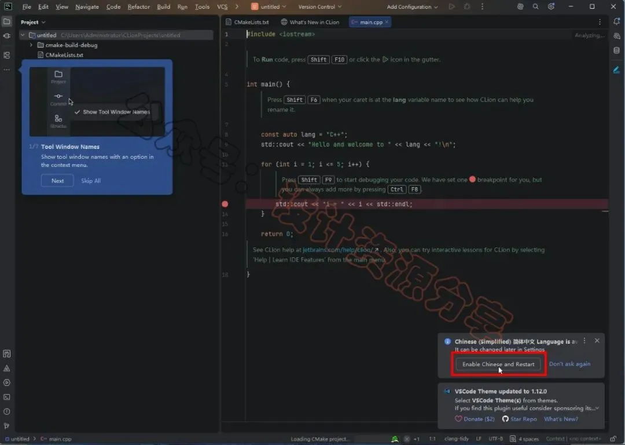Open the Services tool window icon

[7, 383]
